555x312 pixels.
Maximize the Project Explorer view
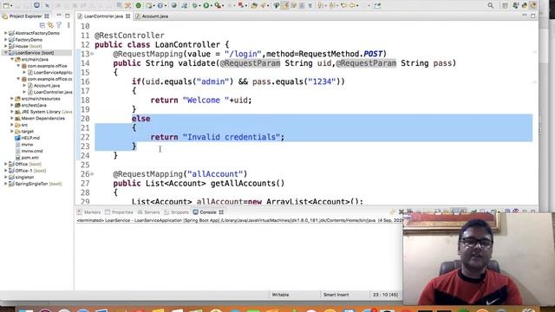click(x=68, y=16)
